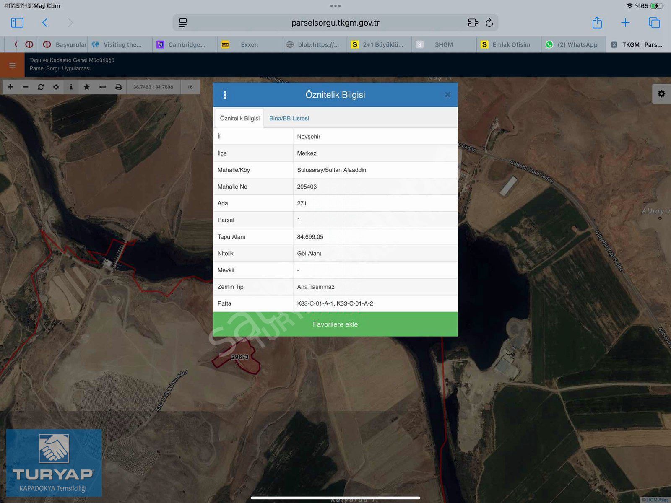This screenshot has width=671, height=503.
Task: Open the three-dot options in Öznitelik Bilgisi
Action: pos(225,95)
